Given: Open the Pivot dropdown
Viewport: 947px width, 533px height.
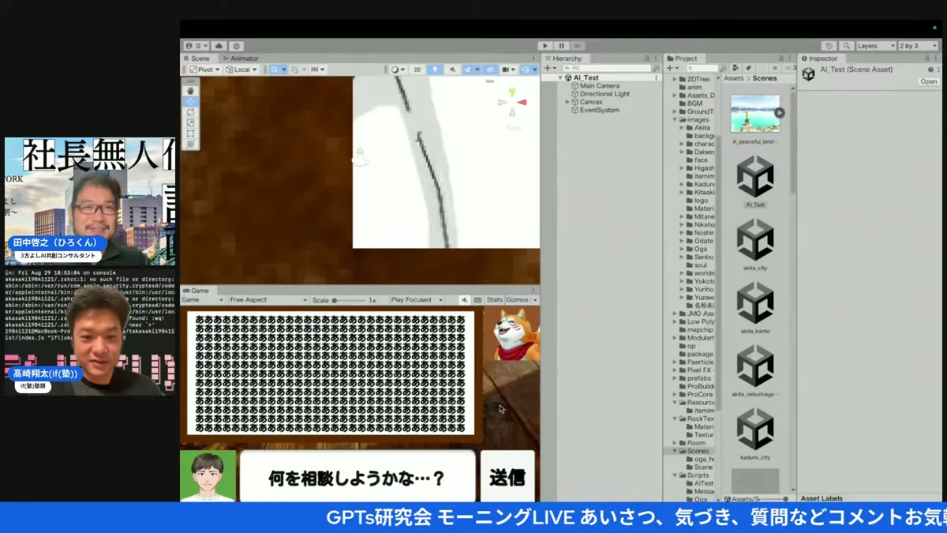Looking at the screenshot, I should pyautogui.click(x=204, y=69).
